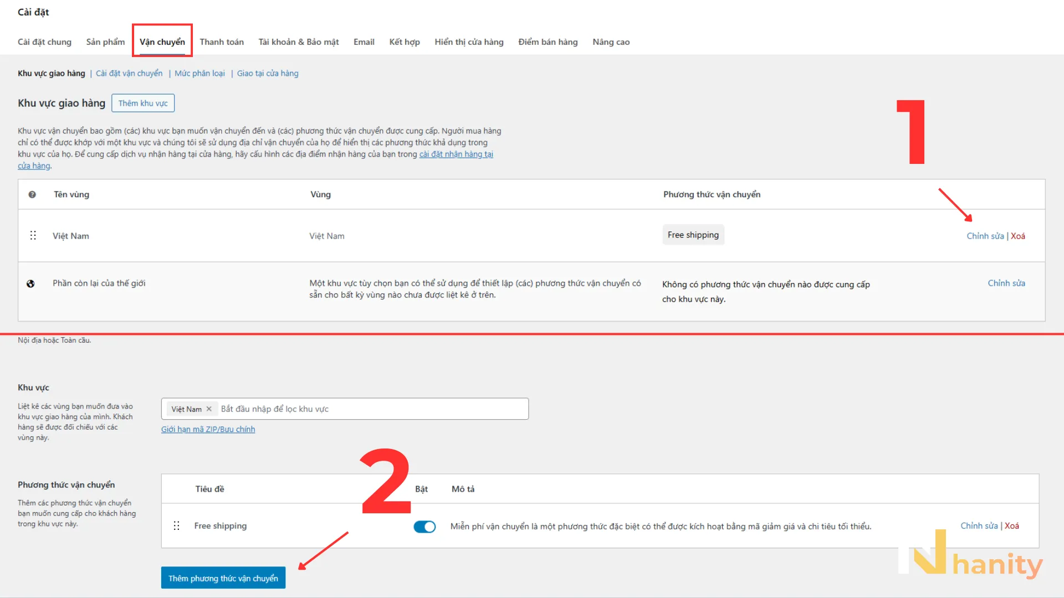This screenshot has height=598, width=1064.
Task: Go to the Sản phẩm tab
Action: pyautogui.click(x=105, y=42)
